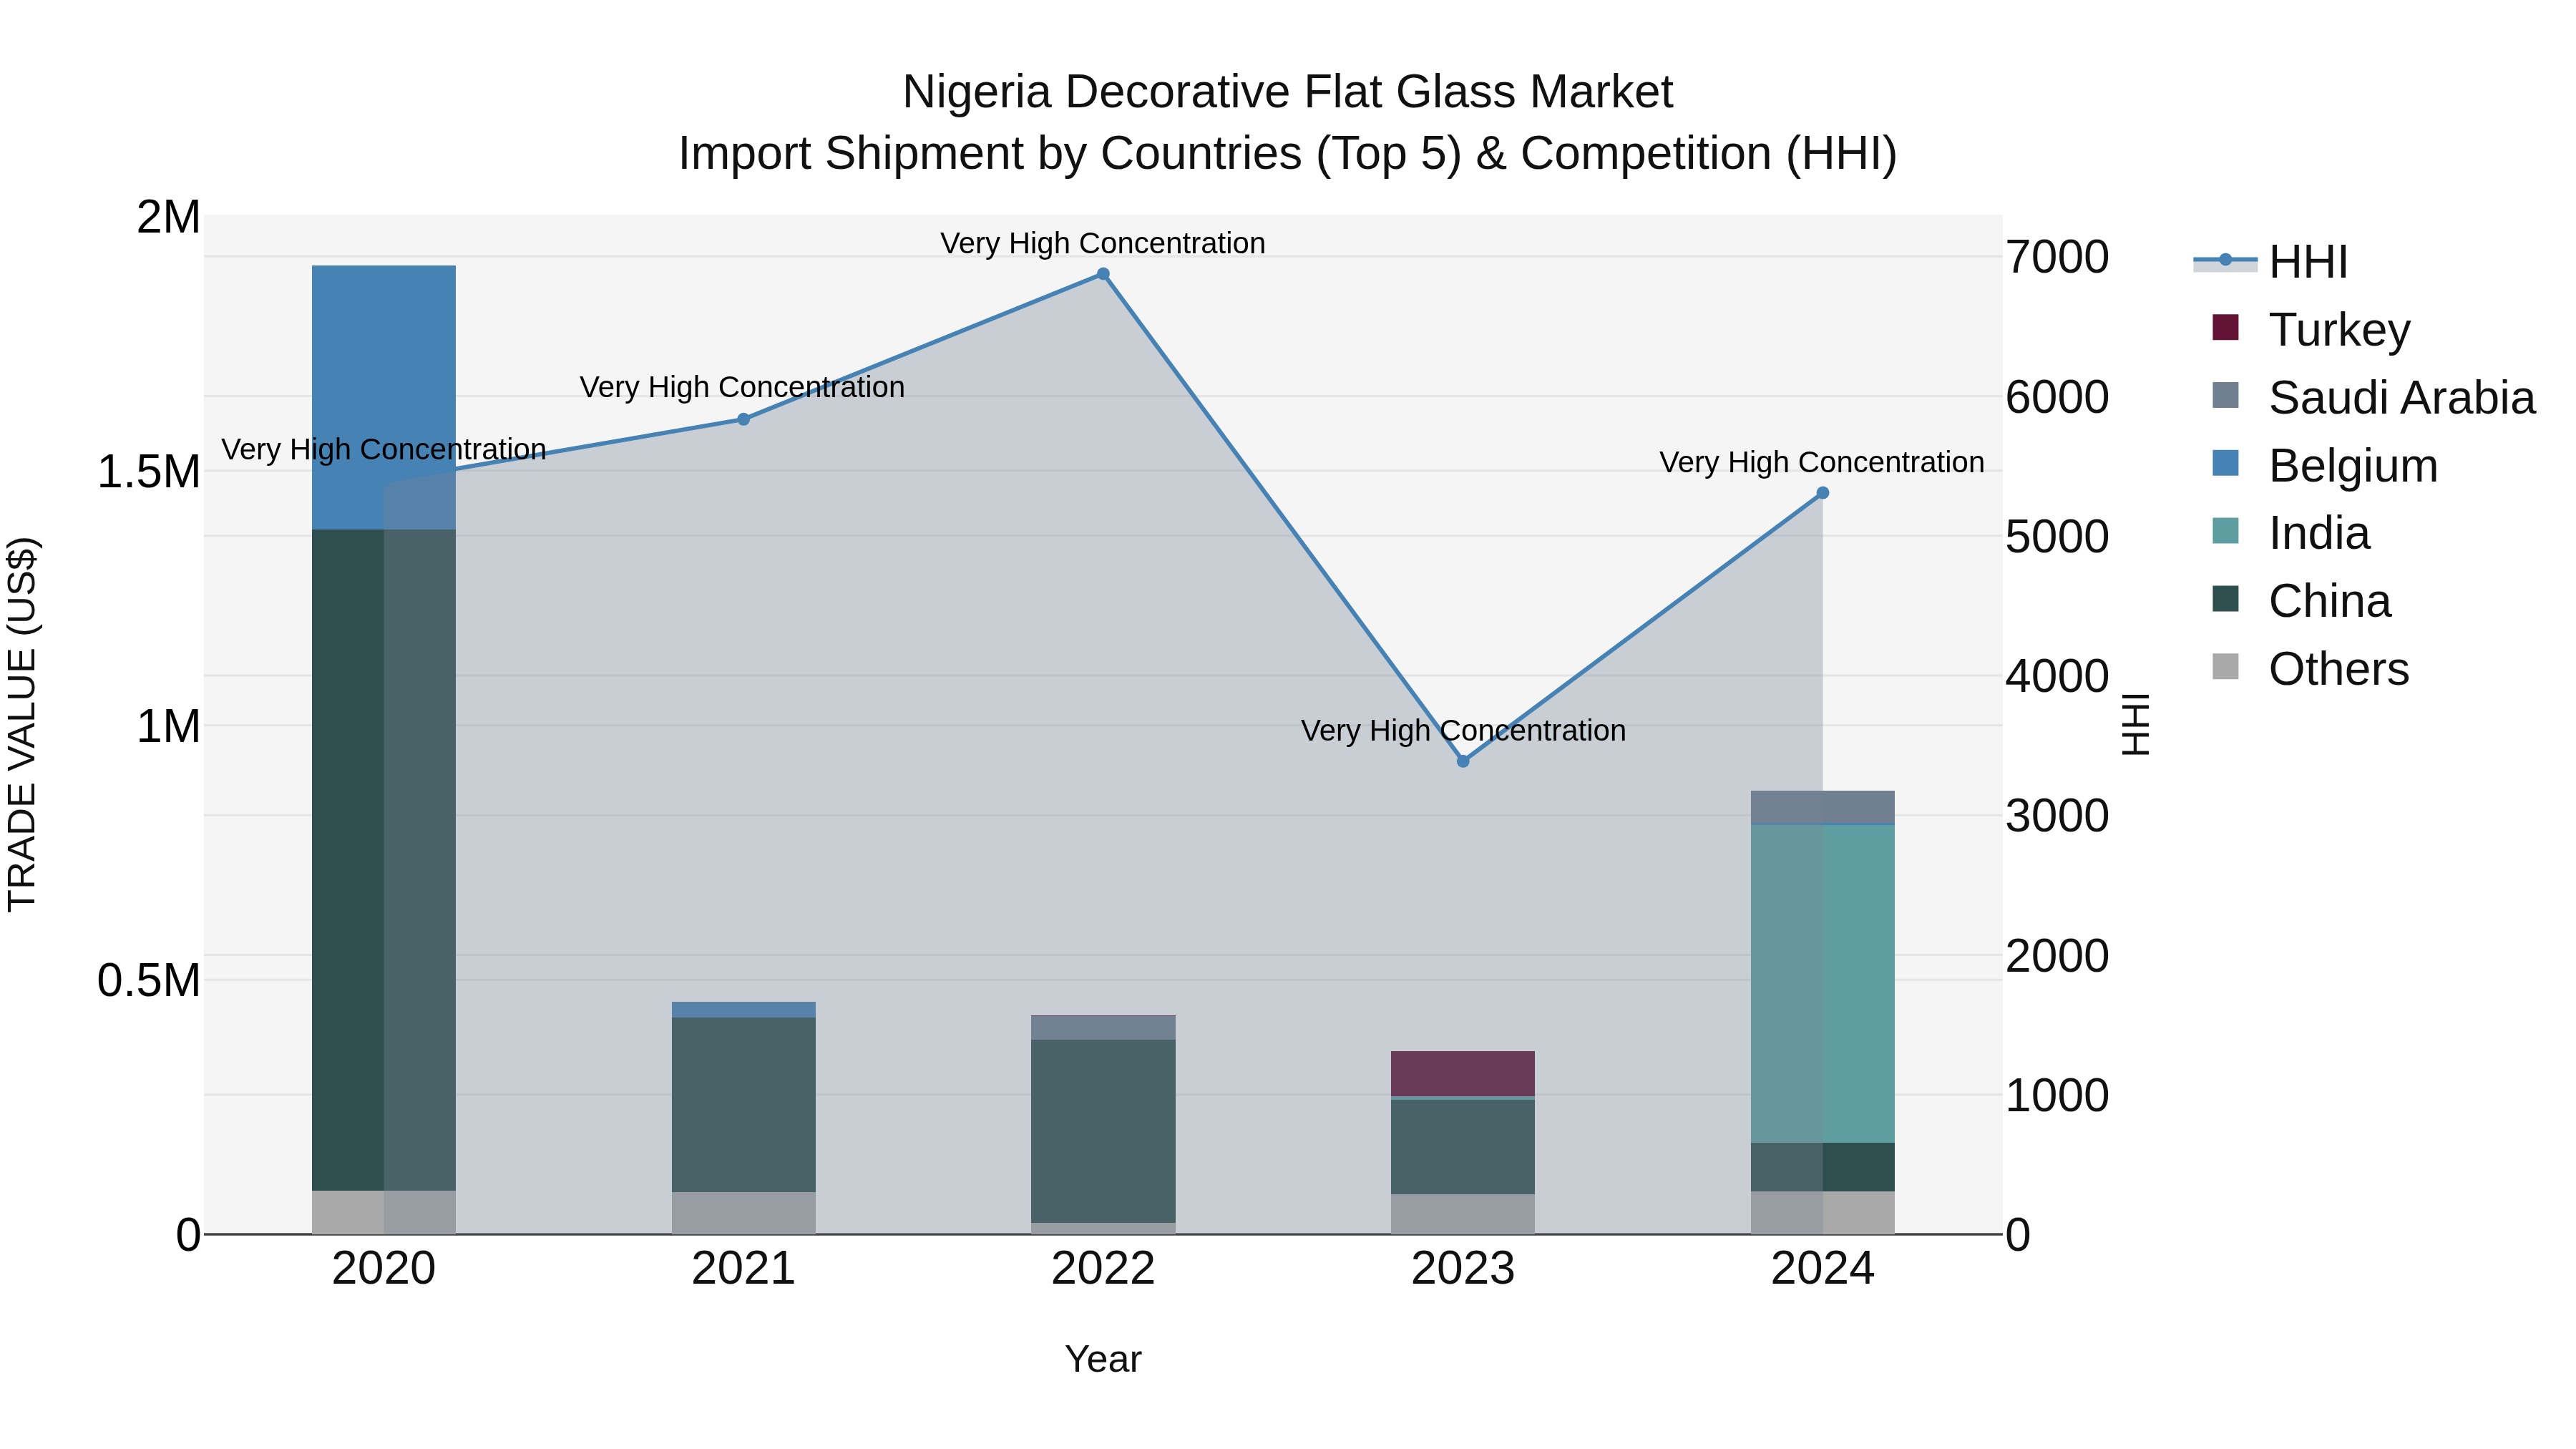Click Saudi Arabia segment of 2024 bar
Screen dimensions: 2576x1449
pyautogui.click(x=1822, y=807)
